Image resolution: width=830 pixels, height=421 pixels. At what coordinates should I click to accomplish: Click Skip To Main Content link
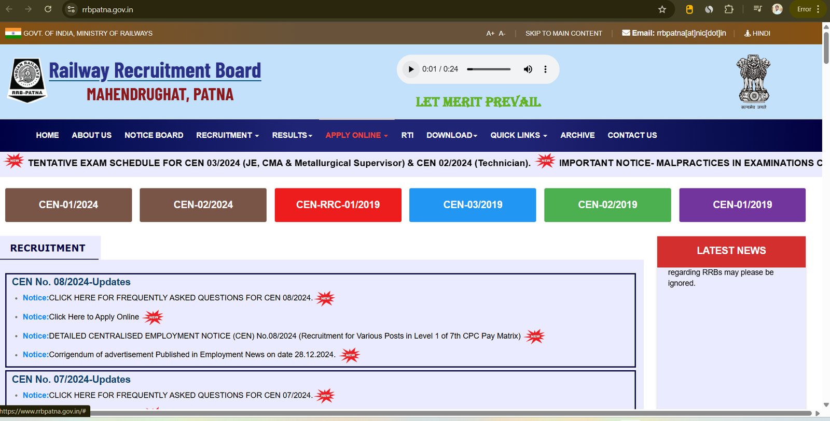click(564, 33)
